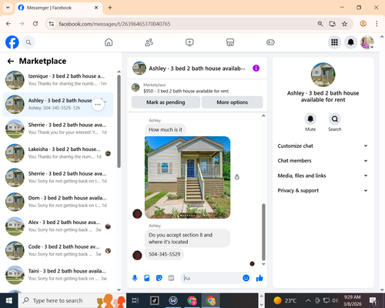Reload the page in Chrome
The image size is (385, 308).
(35, 24)
